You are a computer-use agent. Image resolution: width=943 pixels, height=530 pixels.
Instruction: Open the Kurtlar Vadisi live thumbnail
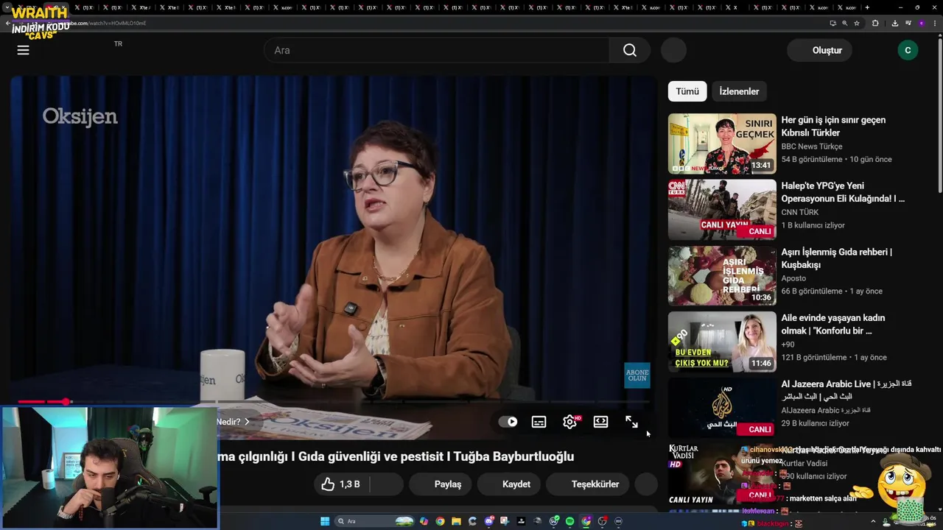coord(722,474)
